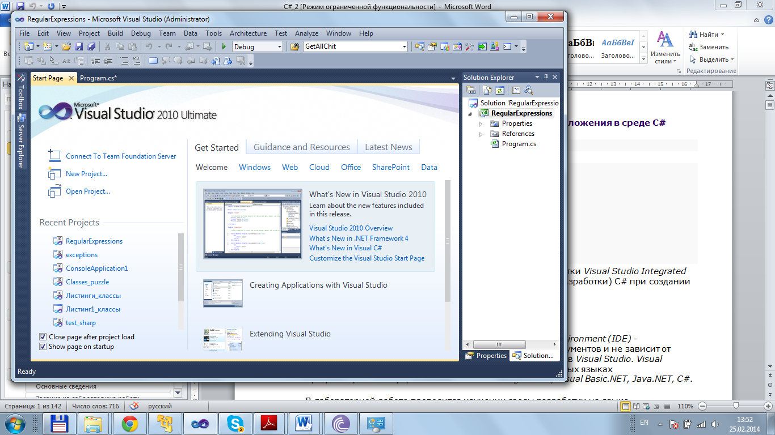Click the Save All toolbar icon
Image resolution: width=775 pixels, height=435 pixels.
91,46
